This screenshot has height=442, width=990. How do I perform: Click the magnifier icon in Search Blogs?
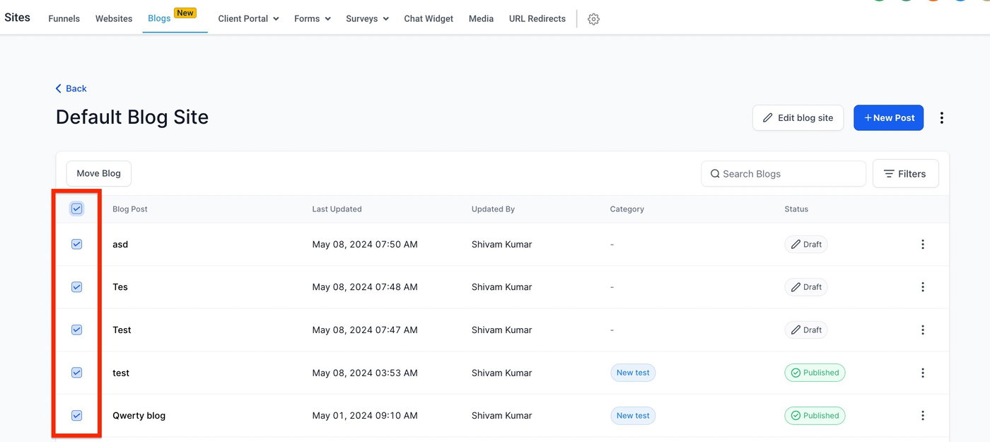click(x=715, y=174)
